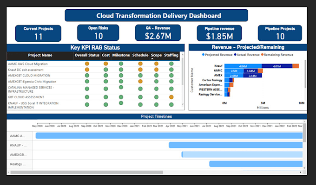
Task: Click the Jan 2021 timeline axis label
Action: tap(135, 126)
